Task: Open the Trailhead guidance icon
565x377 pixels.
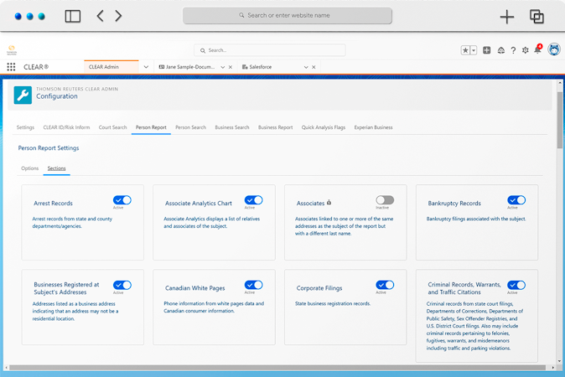Action: click(x=500, y=50)
